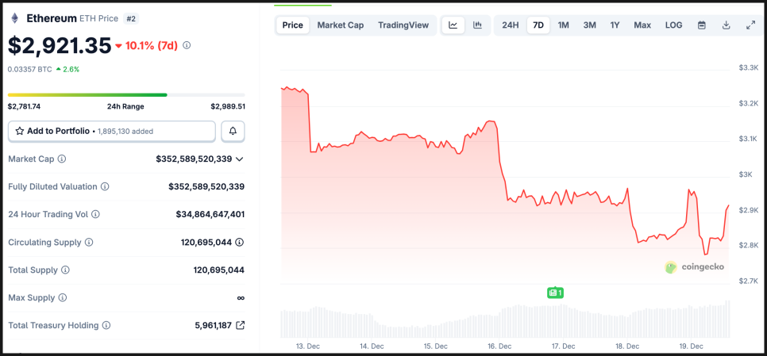
Task: Download the chart data
Action: [726, 25]
